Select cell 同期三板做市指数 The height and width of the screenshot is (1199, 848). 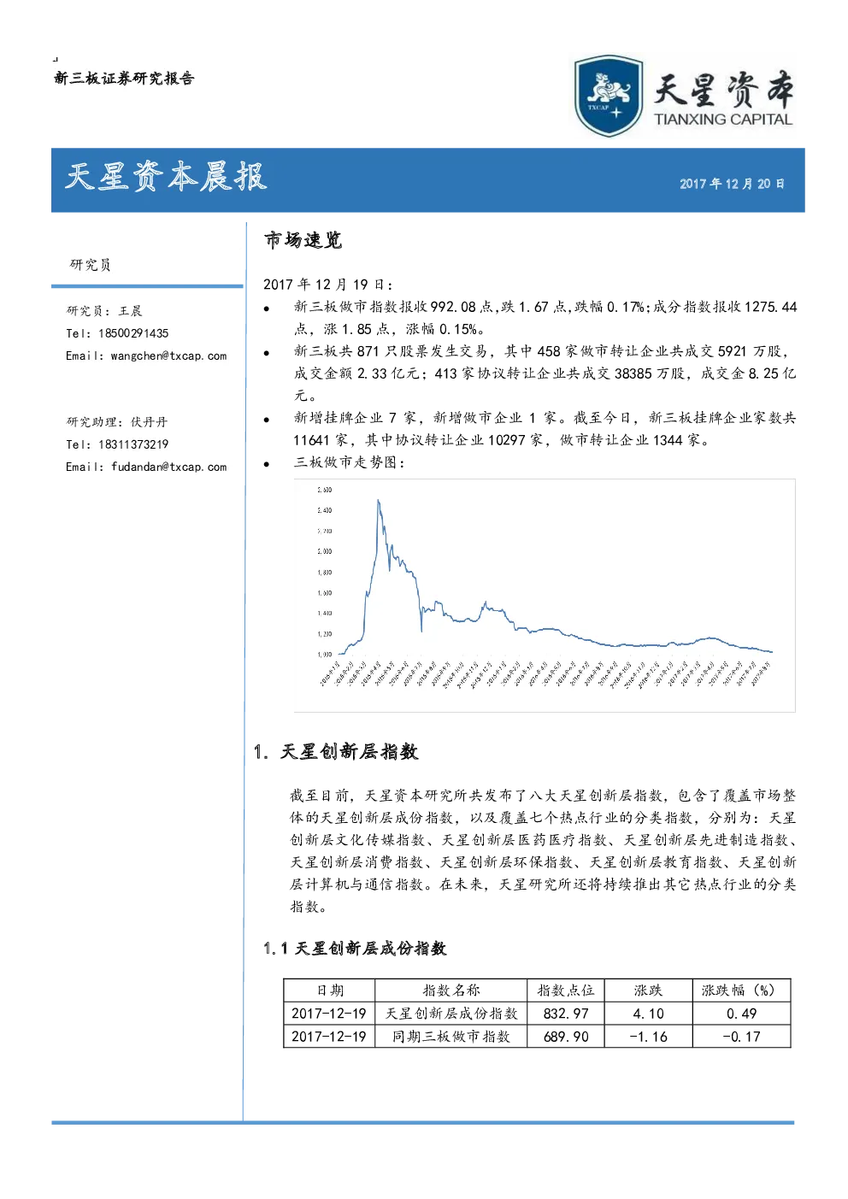point(451,1037)
